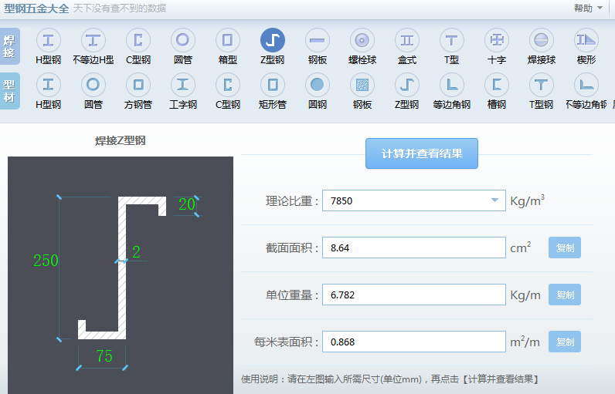This screenshot has width=615, height=394.
Task: Select T型钢 profile icon
Action: click(x=542, y=85)
